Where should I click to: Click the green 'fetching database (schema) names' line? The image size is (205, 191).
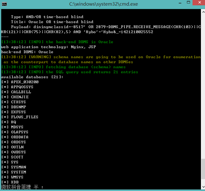coord(64,67)
